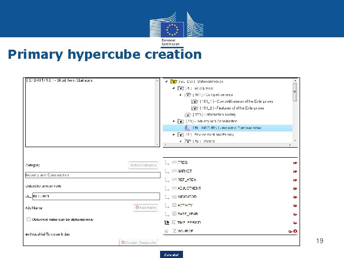Click the yellow Datawarehouse folder icon
This screenshot has height=258, width=344.
pos(174,82)
